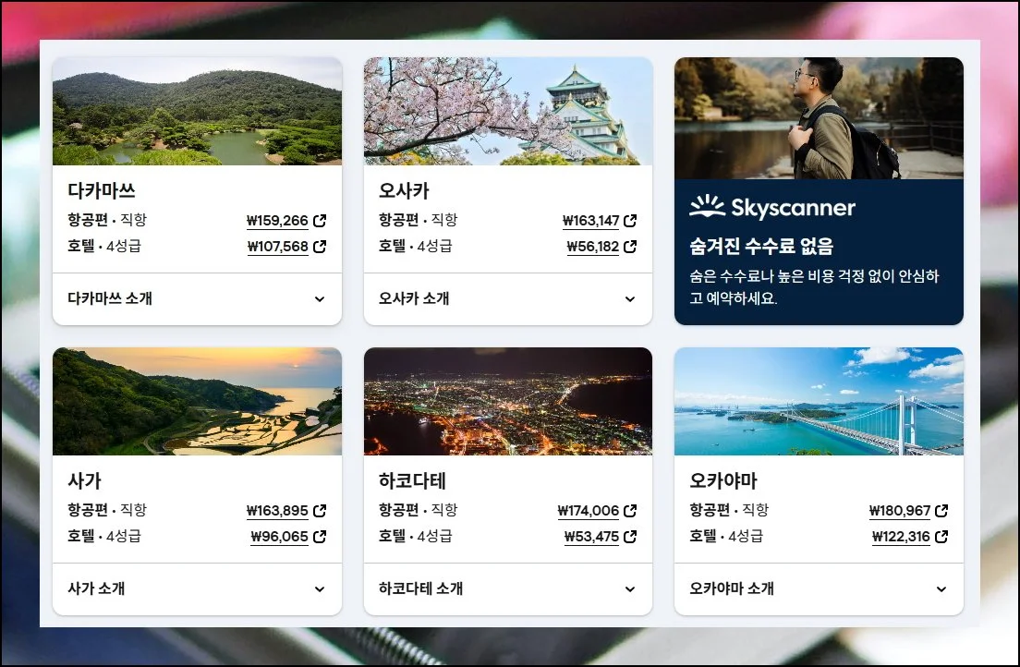Expand the 하코다테 소개 section
1020x667 pixels.
click(x=630, y=589)
